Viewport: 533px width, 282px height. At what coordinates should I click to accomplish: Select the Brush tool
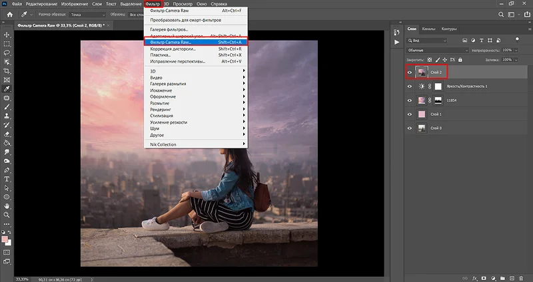point(7,107)
